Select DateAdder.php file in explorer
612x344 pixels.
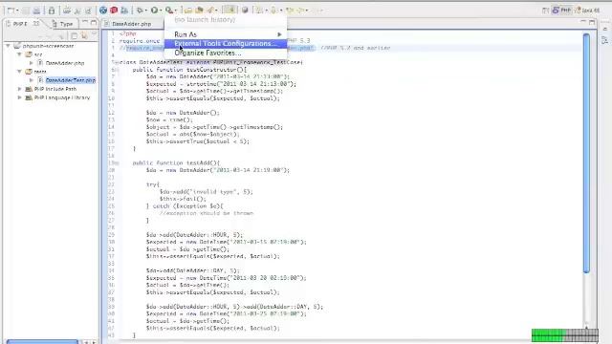coord(64,63)
